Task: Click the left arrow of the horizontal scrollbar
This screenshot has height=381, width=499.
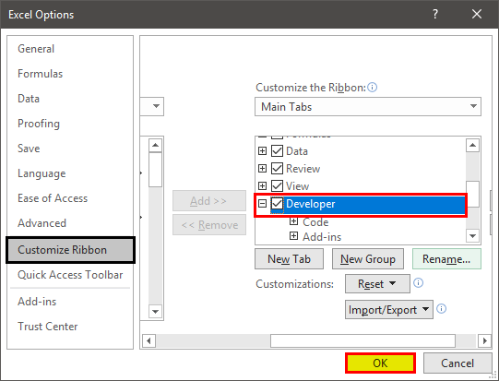Action: 149,341
